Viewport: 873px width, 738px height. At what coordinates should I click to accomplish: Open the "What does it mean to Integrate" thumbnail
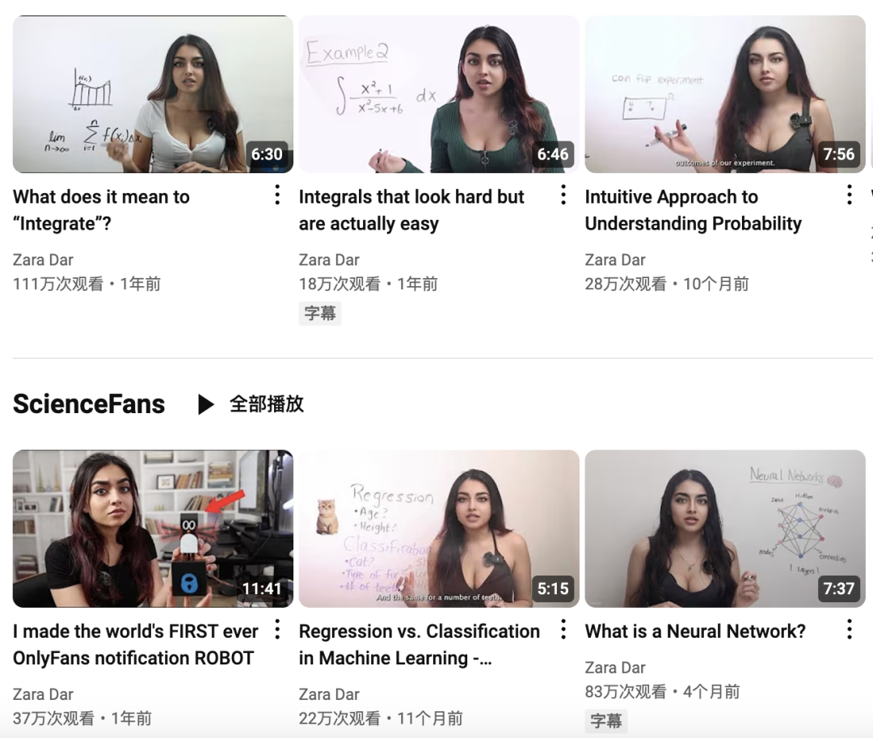[x=153, y=94]
